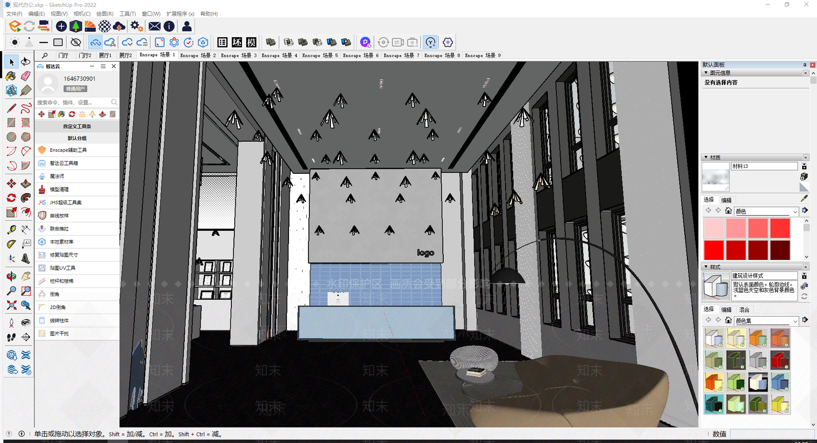The image size is (817, 443).
Task: Open the 文件(F) menu
Action: (14, 14)
